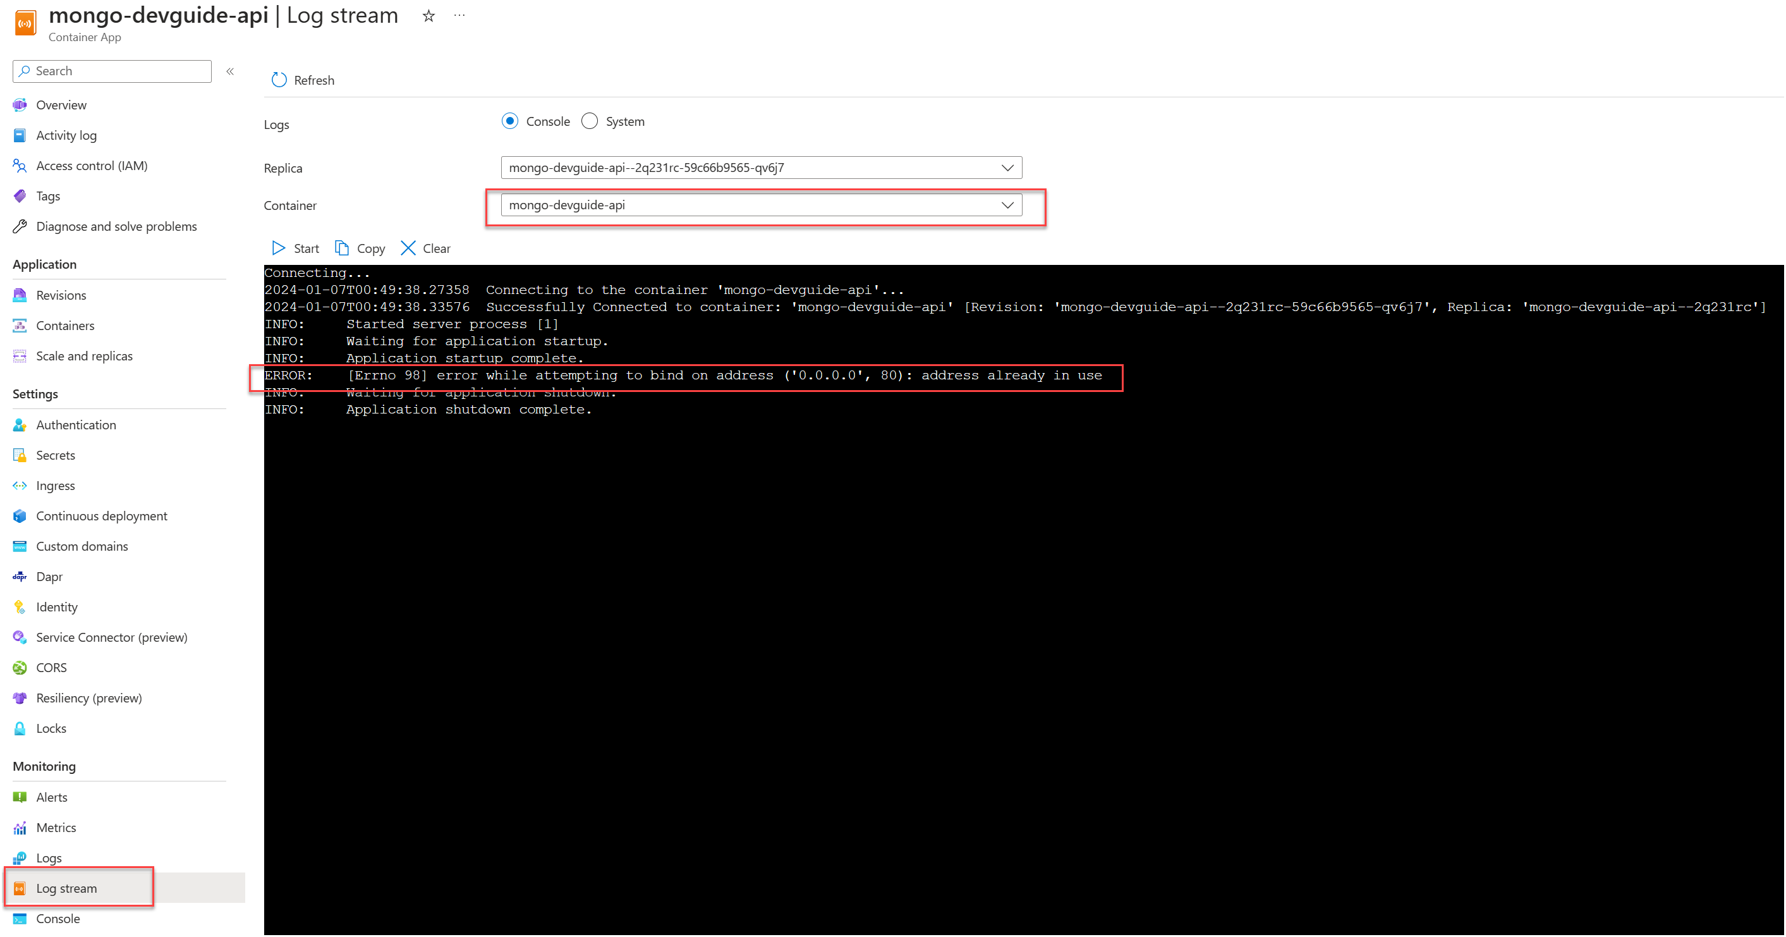
Task: Select the Console logs radio button
Action: coord(509,121)
